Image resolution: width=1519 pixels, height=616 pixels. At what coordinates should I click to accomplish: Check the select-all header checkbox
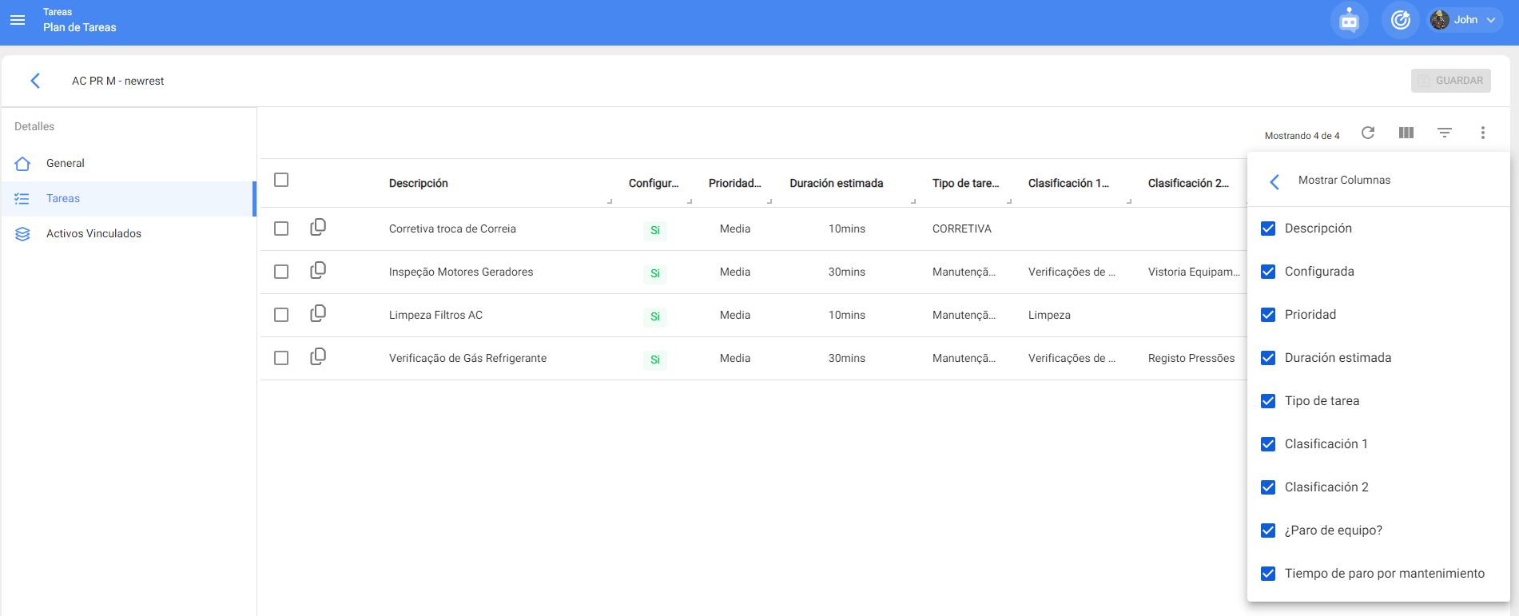[281, 180]
